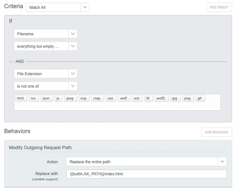The height and width of the screenshot is (192, 237).
Task: Select the css extension tag
Action: pos(110,98)
